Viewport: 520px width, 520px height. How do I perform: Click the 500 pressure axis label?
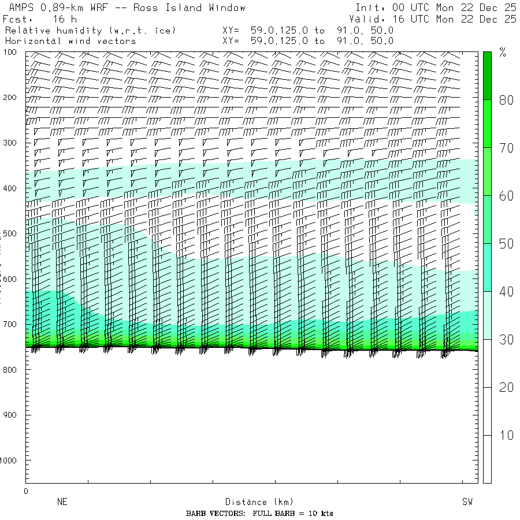tap(10, 233)
